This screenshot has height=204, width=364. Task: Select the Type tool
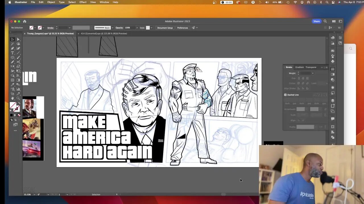pos(13,53)
